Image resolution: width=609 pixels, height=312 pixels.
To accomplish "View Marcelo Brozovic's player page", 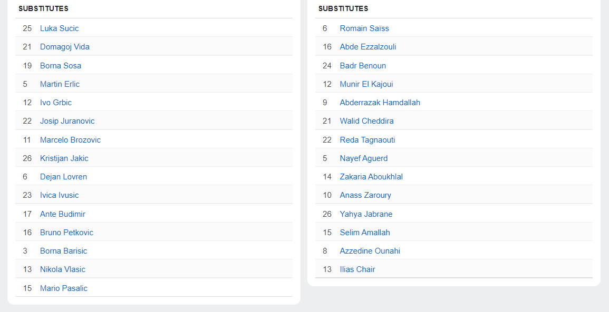I will (x=70, y=140).
